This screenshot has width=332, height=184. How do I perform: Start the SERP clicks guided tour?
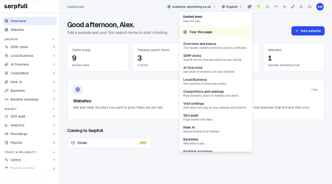pyautogui.click(x=216, y=58)
